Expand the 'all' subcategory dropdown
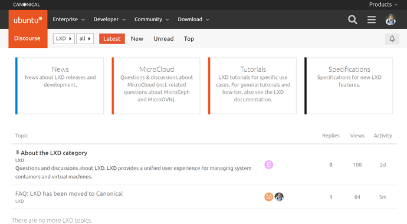407x224 pixels. pyautogui.click(x=85, y=39)
